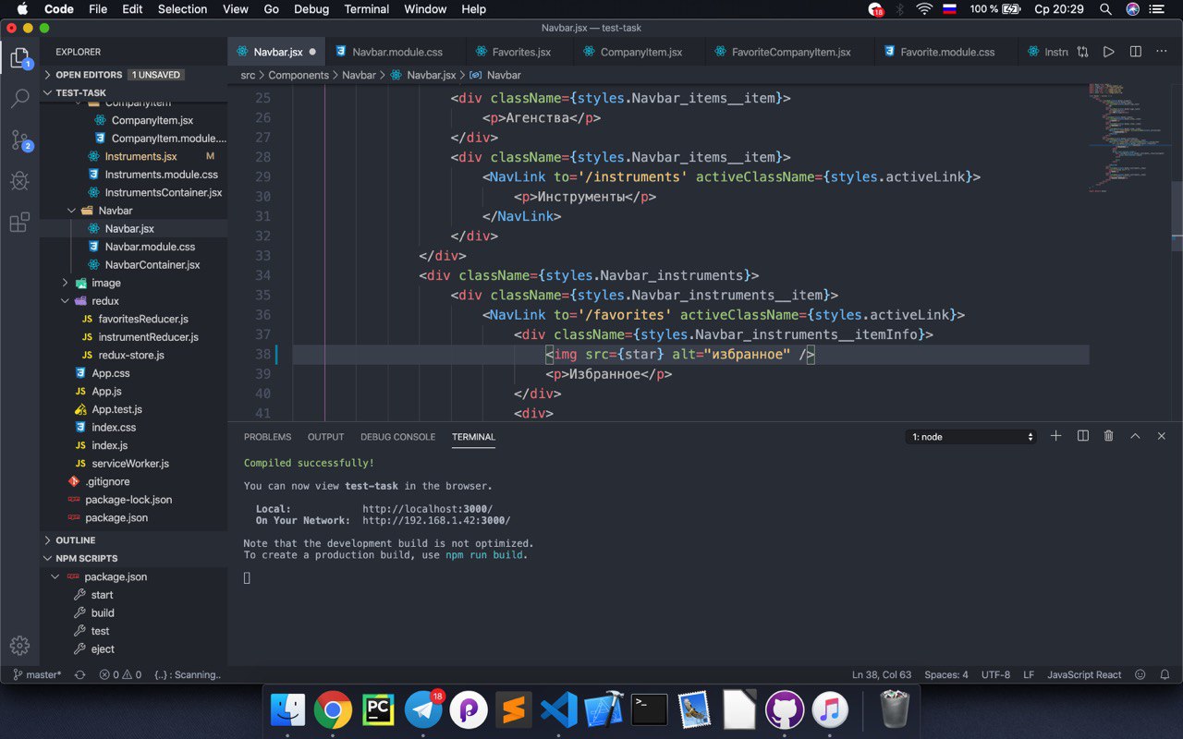Screen dimensions: 1183x739
Task: Maximize the terminal panel with the chevron
Action: pyautogui.click(x=1136, y=436)
